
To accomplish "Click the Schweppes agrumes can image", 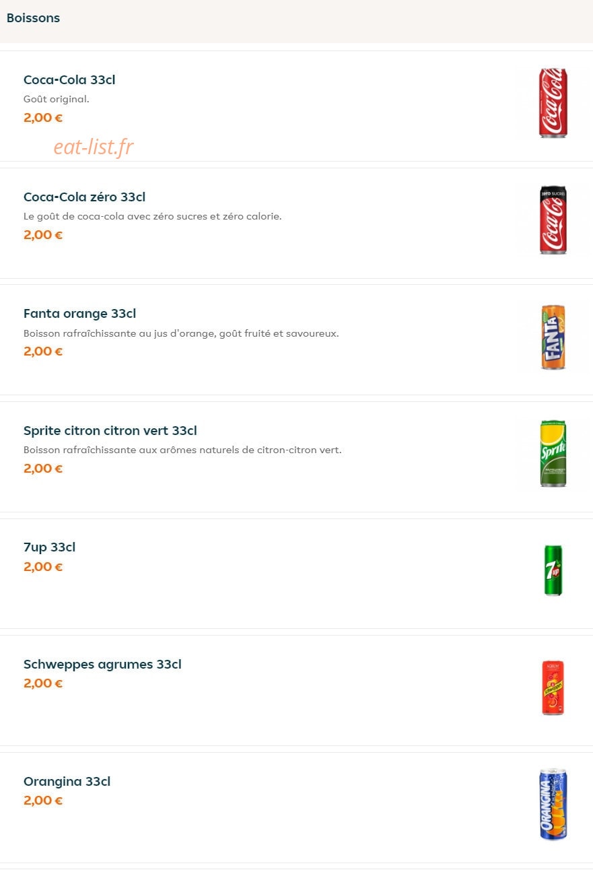I will coord(553,687).
